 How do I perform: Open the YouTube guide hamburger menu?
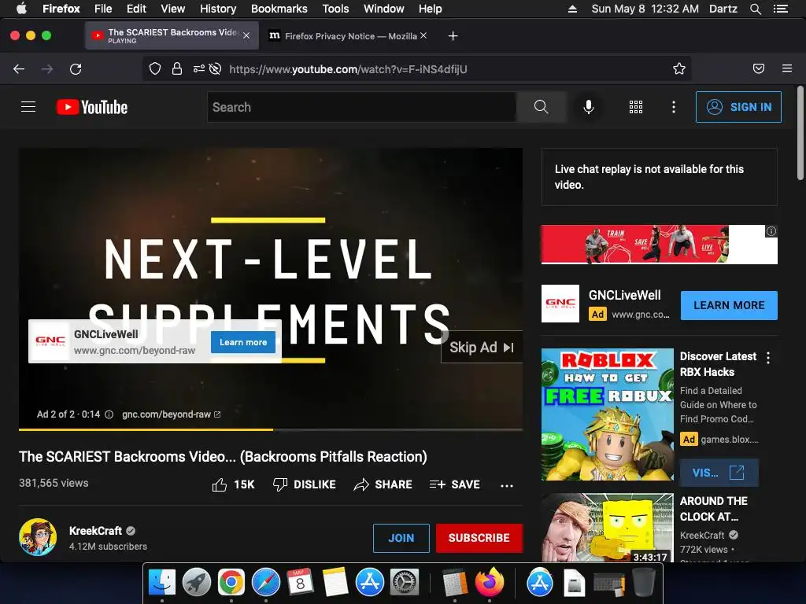[28, 107]
